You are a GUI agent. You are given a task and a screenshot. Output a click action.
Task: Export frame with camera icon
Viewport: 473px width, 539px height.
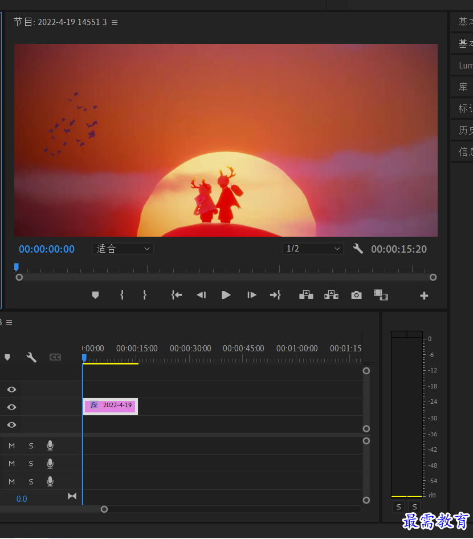point(356,295)
